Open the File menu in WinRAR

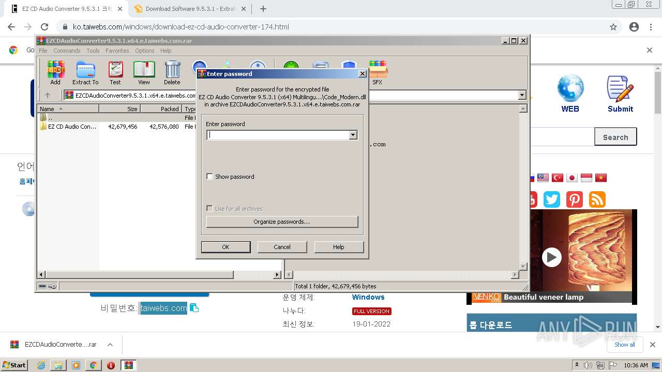43,51
